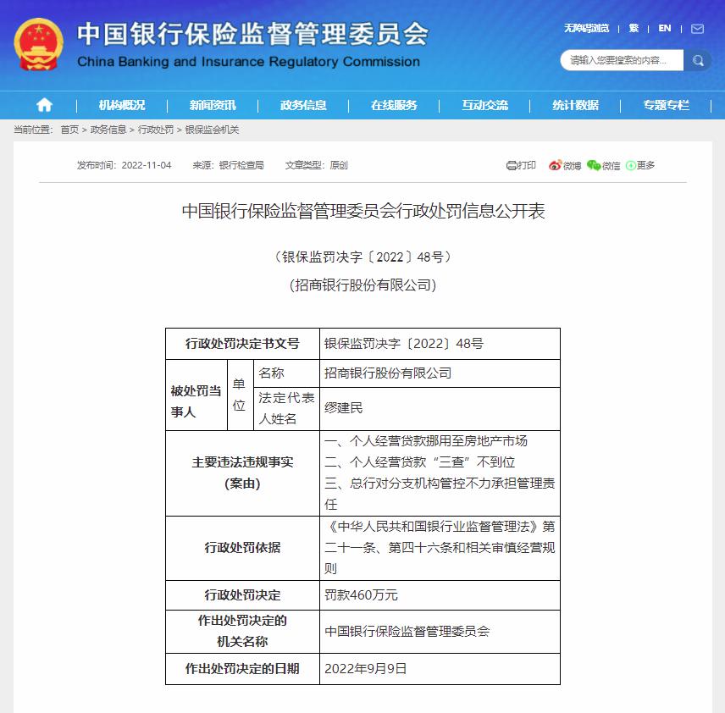Click 首页 breadcrumb link

(69, 130)
